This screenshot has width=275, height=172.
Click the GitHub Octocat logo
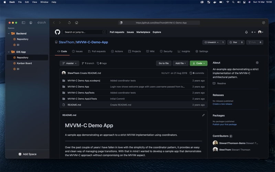tap(57, 32)
